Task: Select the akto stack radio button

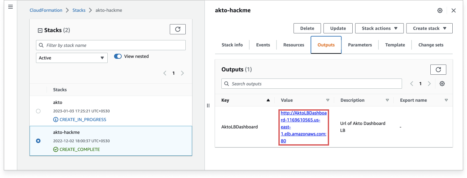Action: click(x=38, y=111)
